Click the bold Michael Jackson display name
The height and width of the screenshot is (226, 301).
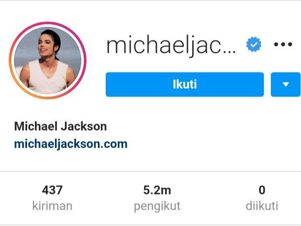60,126
